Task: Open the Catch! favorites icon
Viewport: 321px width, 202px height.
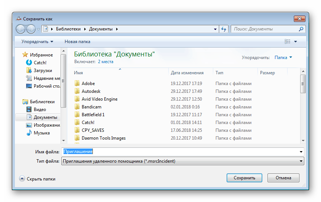Action: pos(29,63)
